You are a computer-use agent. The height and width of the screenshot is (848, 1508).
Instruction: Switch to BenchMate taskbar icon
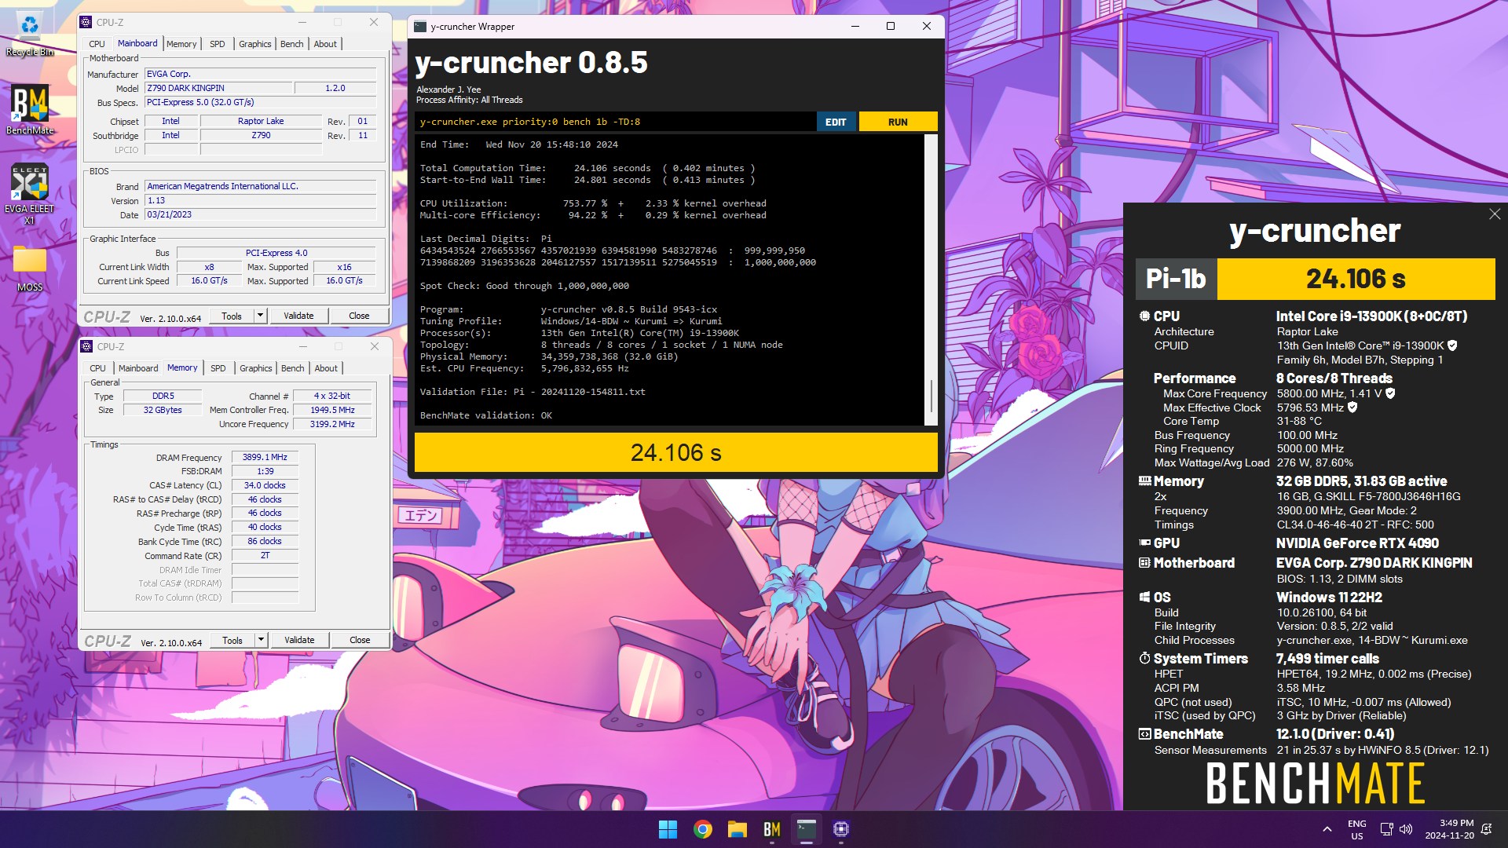coord(772,829)
